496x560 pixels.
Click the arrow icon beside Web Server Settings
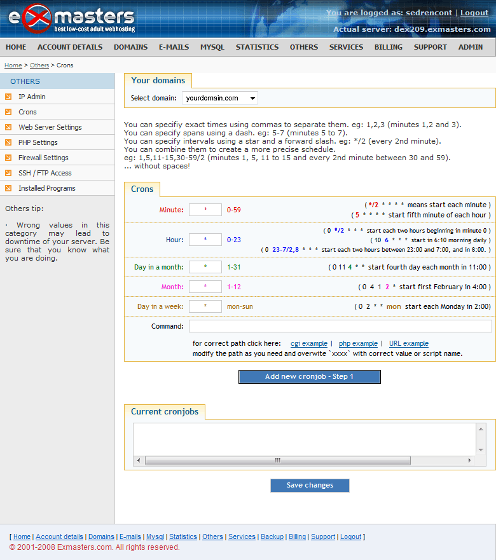8,127
